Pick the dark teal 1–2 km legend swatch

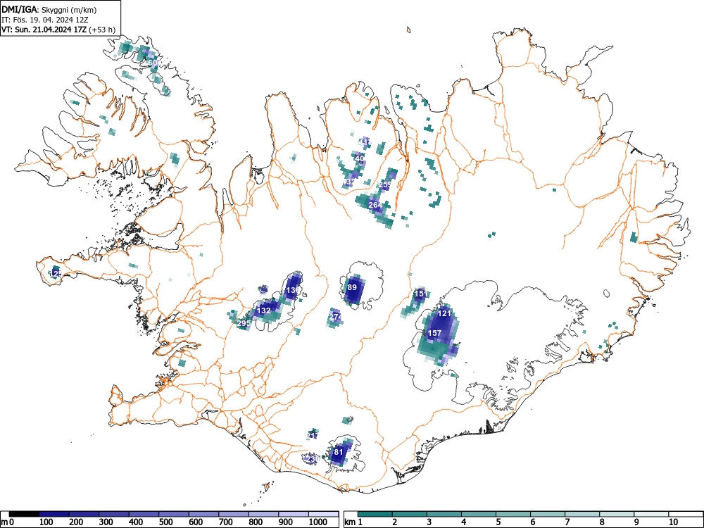pos(375,514)
